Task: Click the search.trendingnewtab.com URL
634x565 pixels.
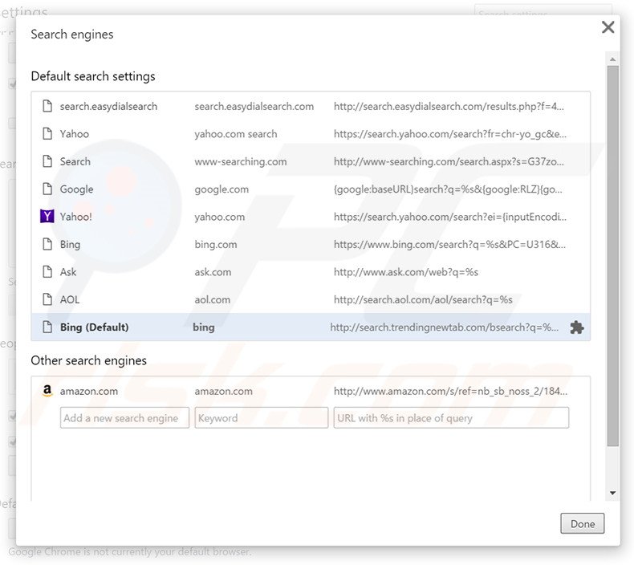Action: tap(445, 327)
